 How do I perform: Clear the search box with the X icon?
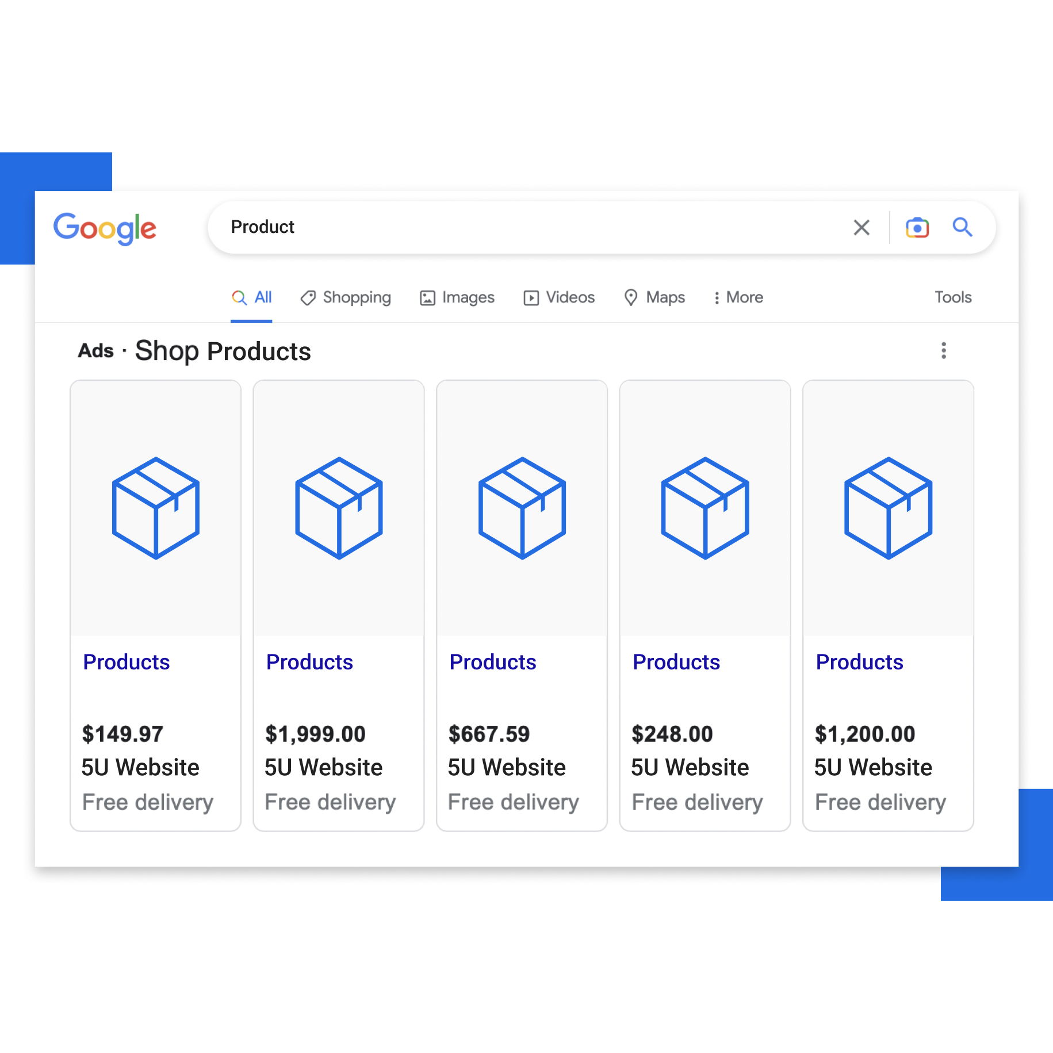point(861,227)
